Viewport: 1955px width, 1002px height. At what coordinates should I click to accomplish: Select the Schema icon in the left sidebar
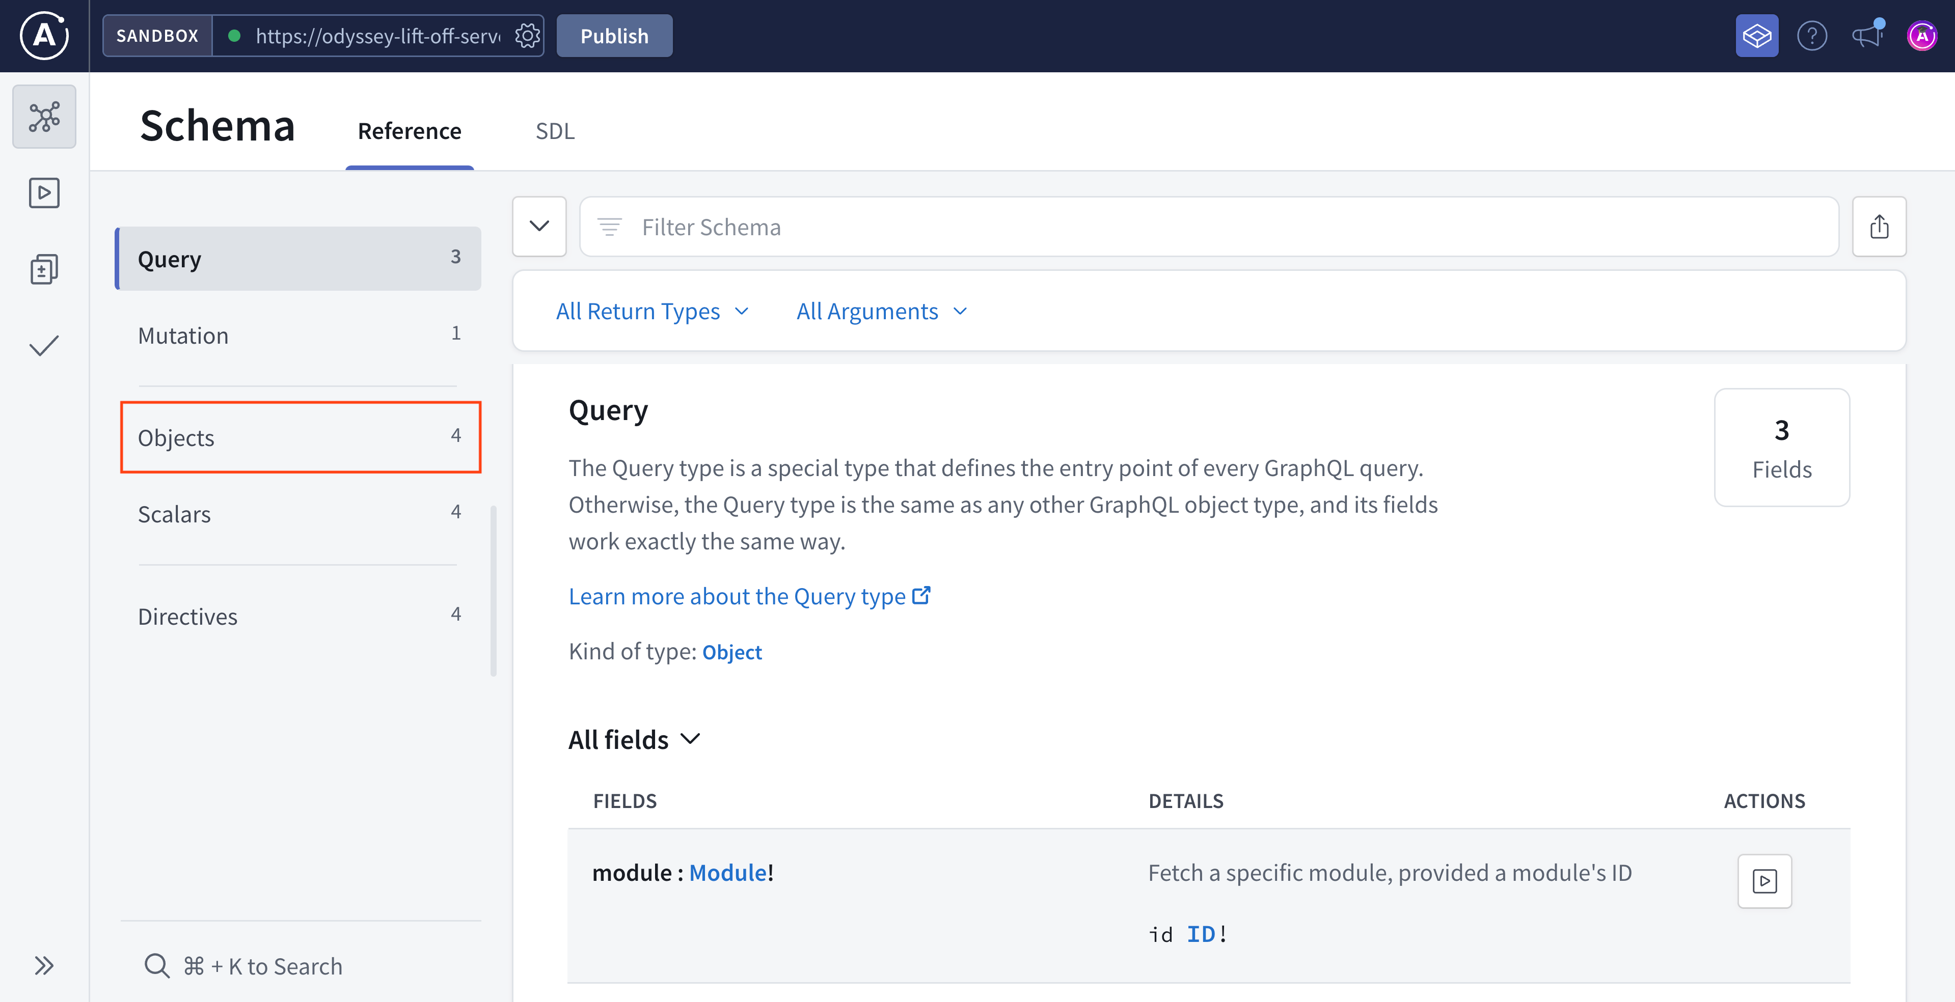coord(44,116)
